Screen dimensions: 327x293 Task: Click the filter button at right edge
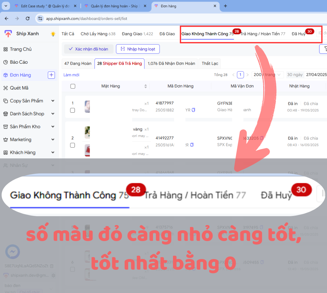coord(324,49)
